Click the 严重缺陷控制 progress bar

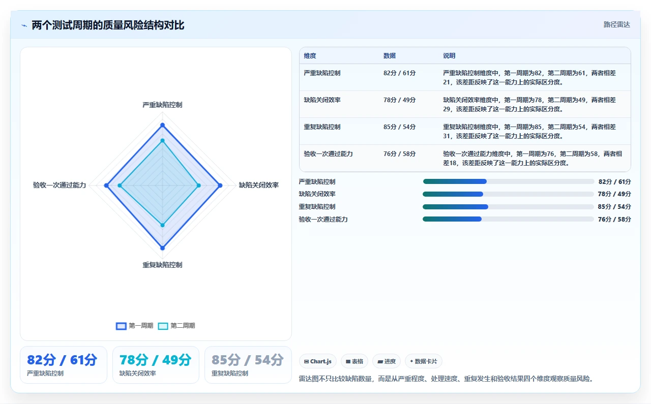(x=509, y=181)
